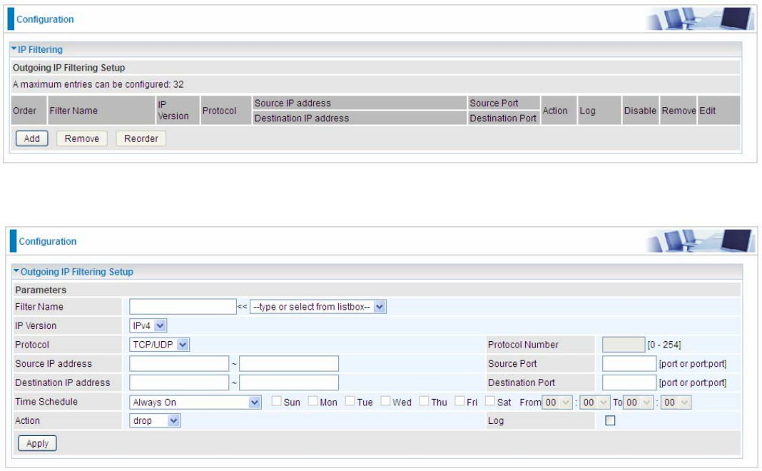Screen dimensions: 762x471
Task: Click the Reorder button
Action: pos(141,138)
